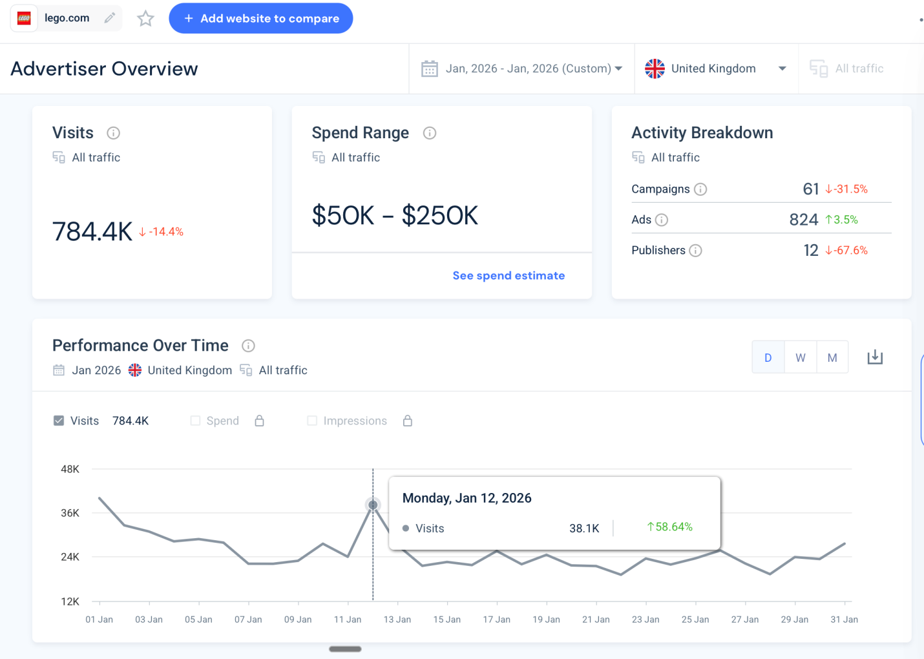924x659 pixels.
Task: Click the info icon next to Publishers
Action: click(x=695, y=251)
